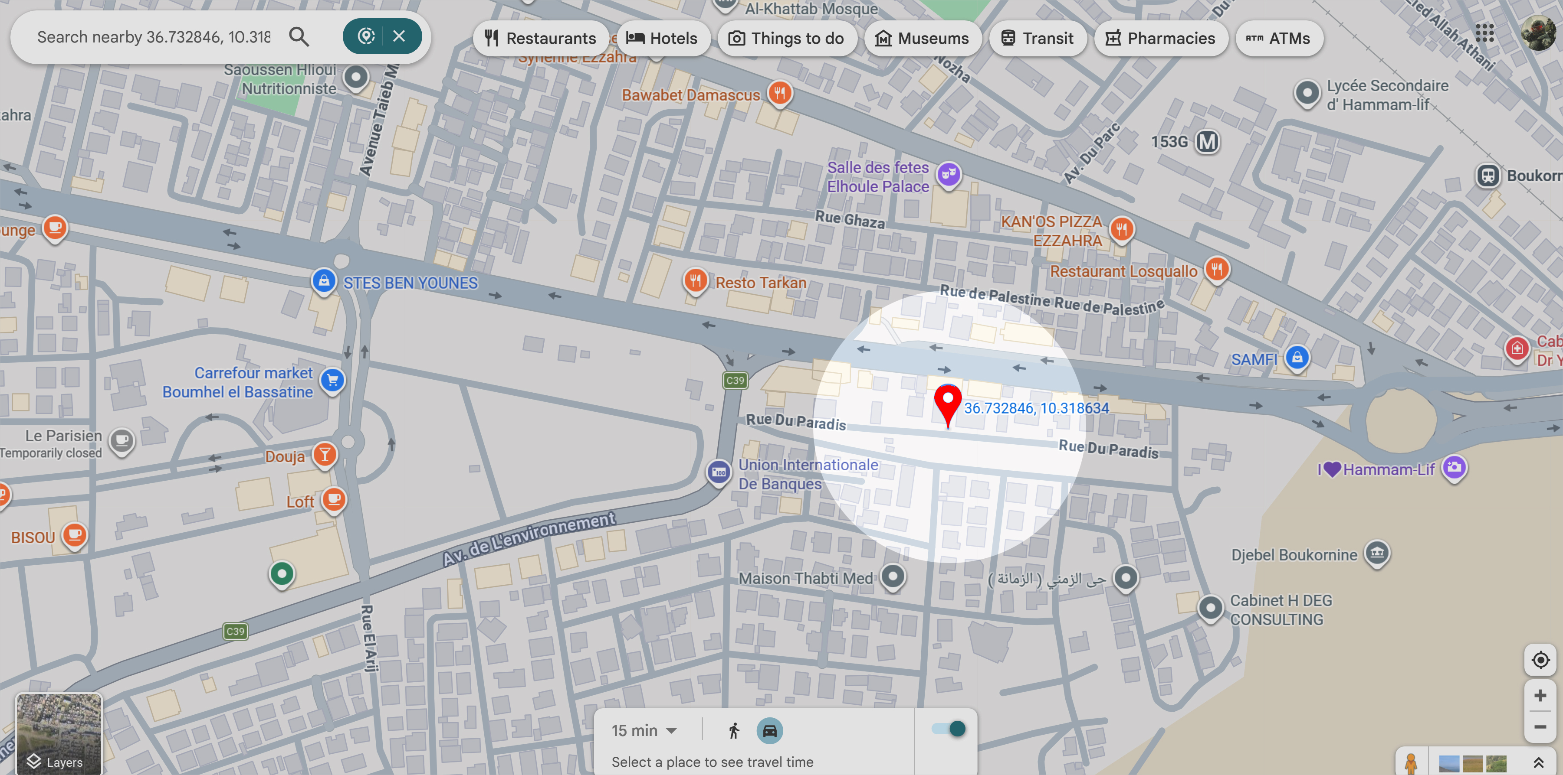The image size is (1563, 775).
Task: Open the Djebel Boukornine landmark icon
Action: click(1377, 553)
